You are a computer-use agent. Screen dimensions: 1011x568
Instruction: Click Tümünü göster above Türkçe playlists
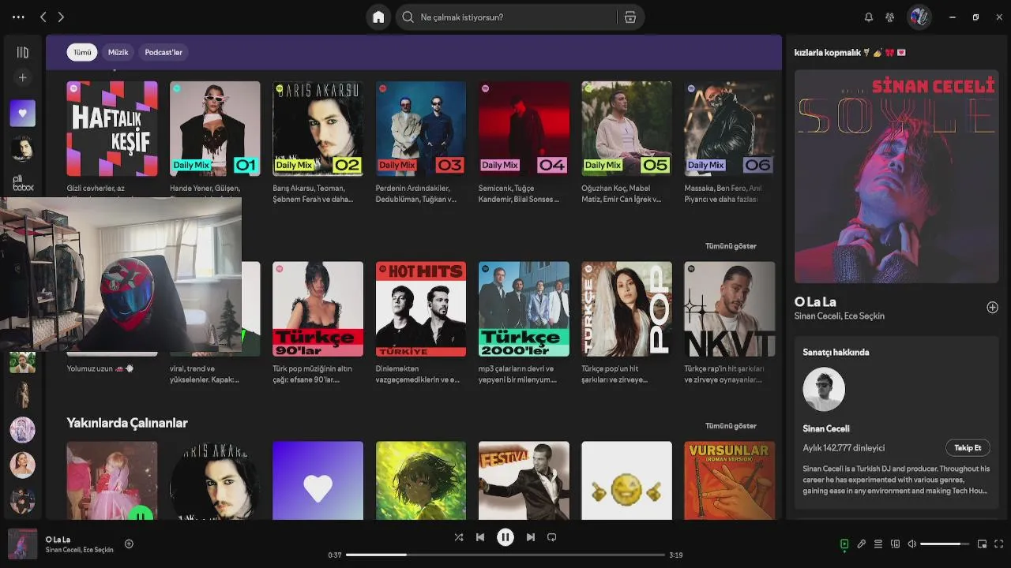731,246
